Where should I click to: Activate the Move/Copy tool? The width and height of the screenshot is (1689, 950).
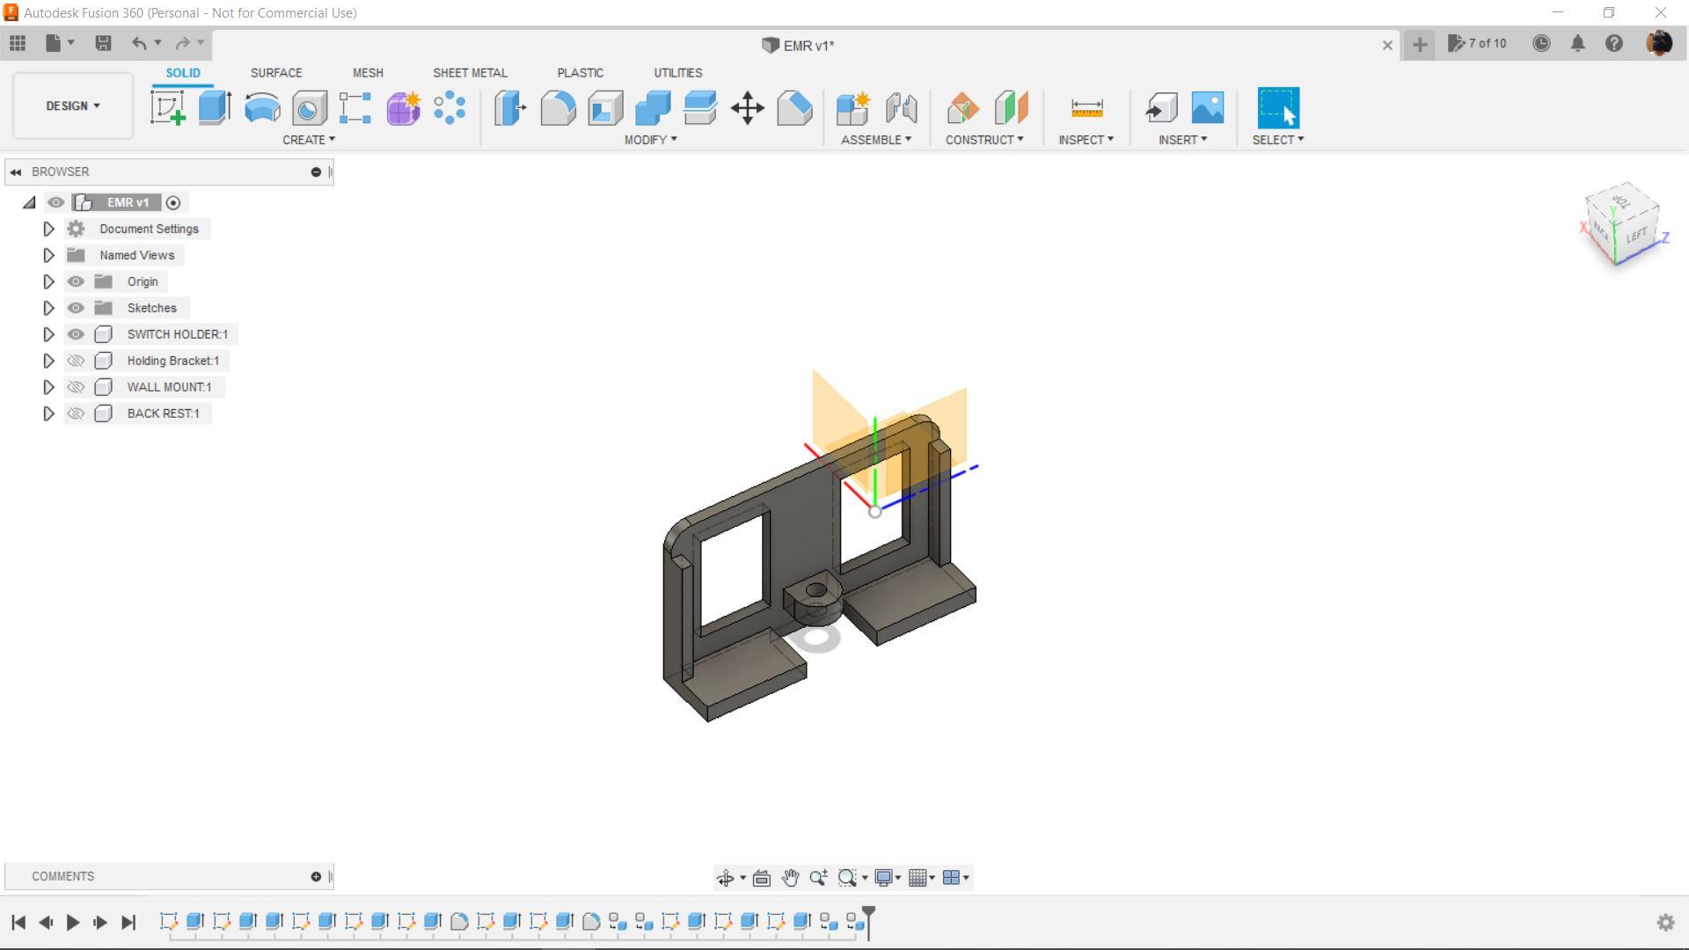747,108
